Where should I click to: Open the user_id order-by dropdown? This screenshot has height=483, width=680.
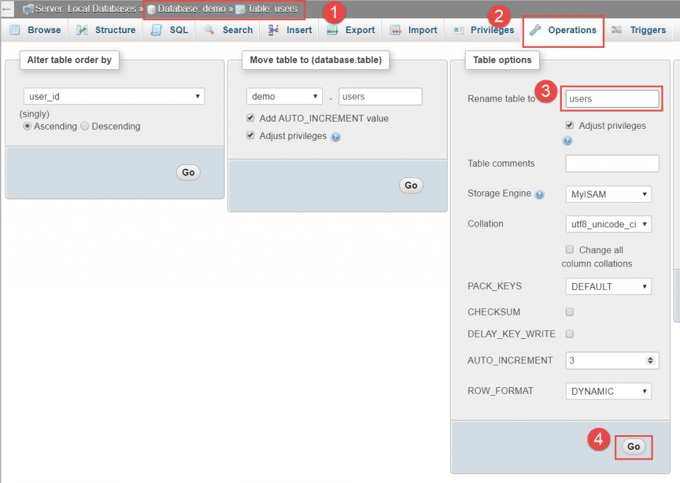pyautogui.click(x=114, y=96)
